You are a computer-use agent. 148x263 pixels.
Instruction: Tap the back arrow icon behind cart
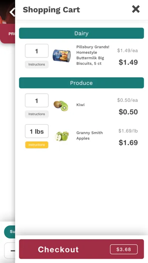pos(12,12)
